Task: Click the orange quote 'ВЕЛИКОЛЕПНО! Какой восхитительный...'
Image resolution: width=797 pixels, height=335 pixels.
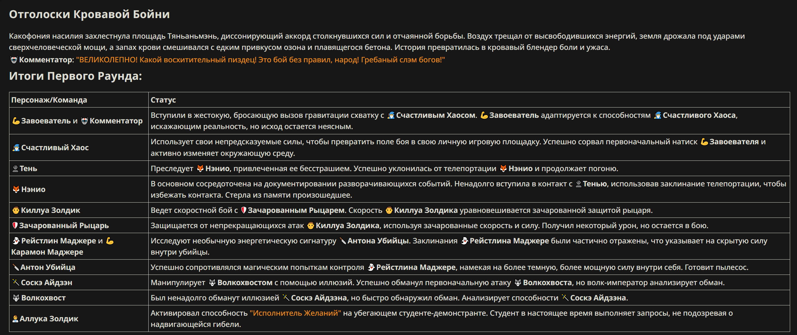Action: (260, 60)
